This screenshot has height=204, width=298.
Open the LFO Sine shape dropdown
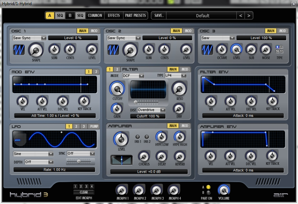[x=33, y=154]
